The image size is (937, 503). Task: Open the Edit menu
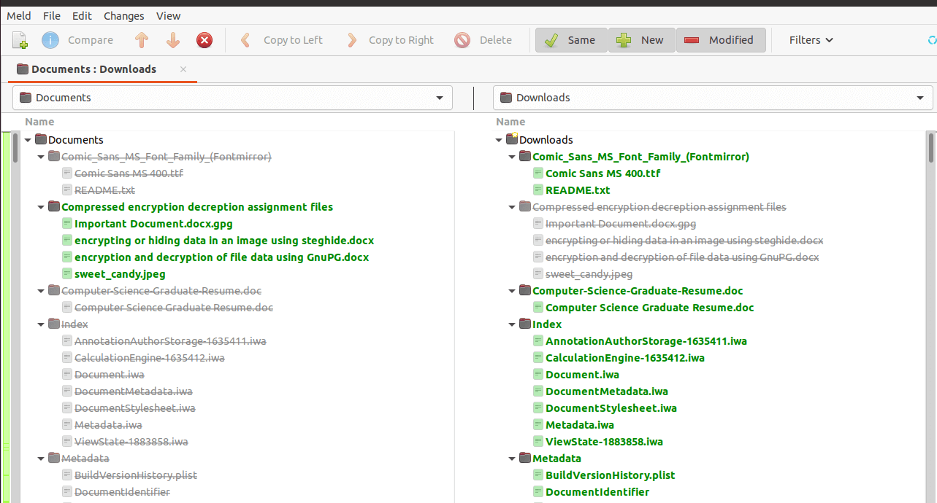click(x=82, y=15)
